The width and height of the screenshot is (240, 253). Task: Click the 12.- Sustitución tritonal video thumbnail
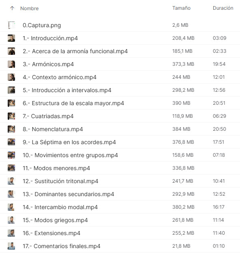coord(11,181)
